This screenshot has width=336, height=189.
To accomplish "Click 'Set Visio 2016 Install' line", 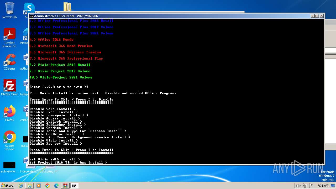I will point(55,159).
